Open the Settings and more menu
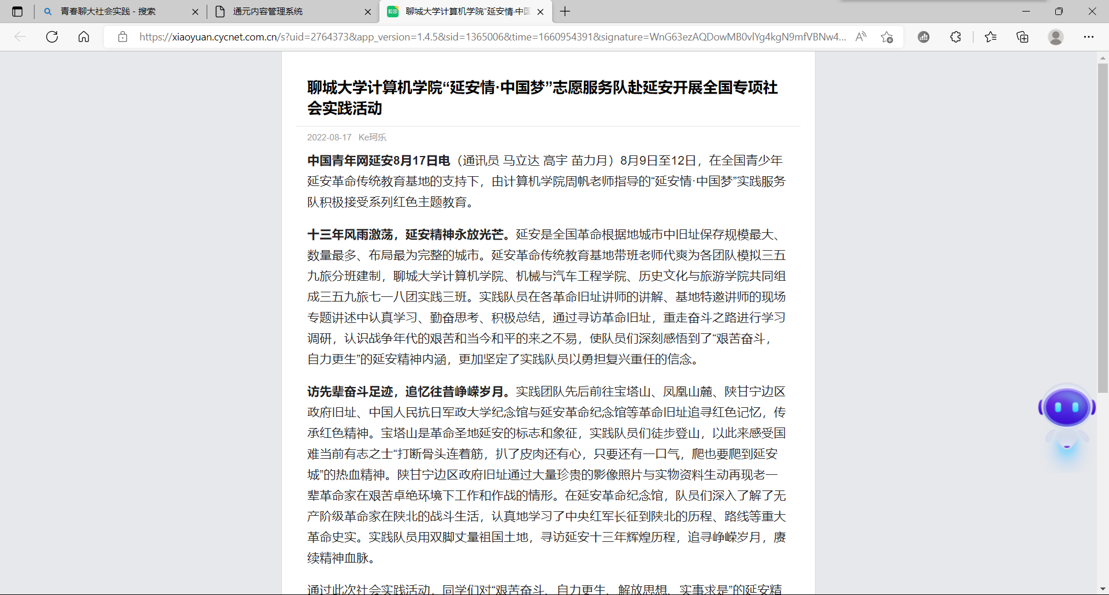 pos(1089,36)
